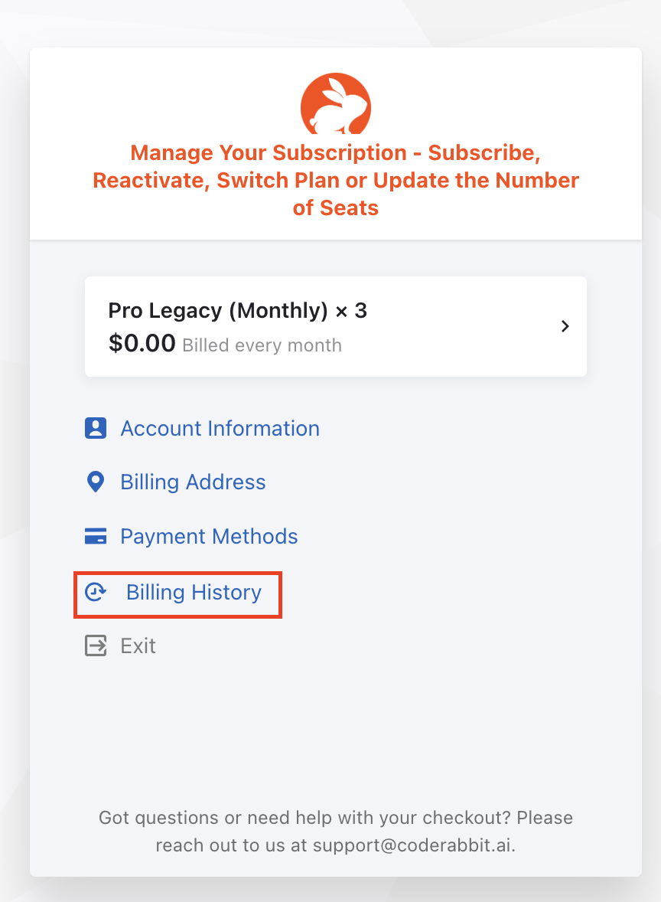View your Billing History
Viewport: 661px width, 902px height.
coord(194,592)
